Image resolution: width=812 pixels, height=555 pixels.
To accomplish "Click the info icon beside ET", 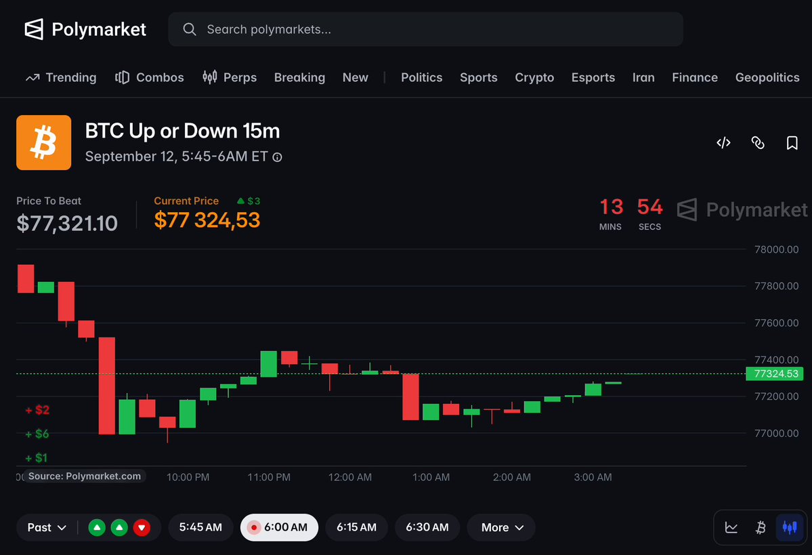I will coord(278,157).
